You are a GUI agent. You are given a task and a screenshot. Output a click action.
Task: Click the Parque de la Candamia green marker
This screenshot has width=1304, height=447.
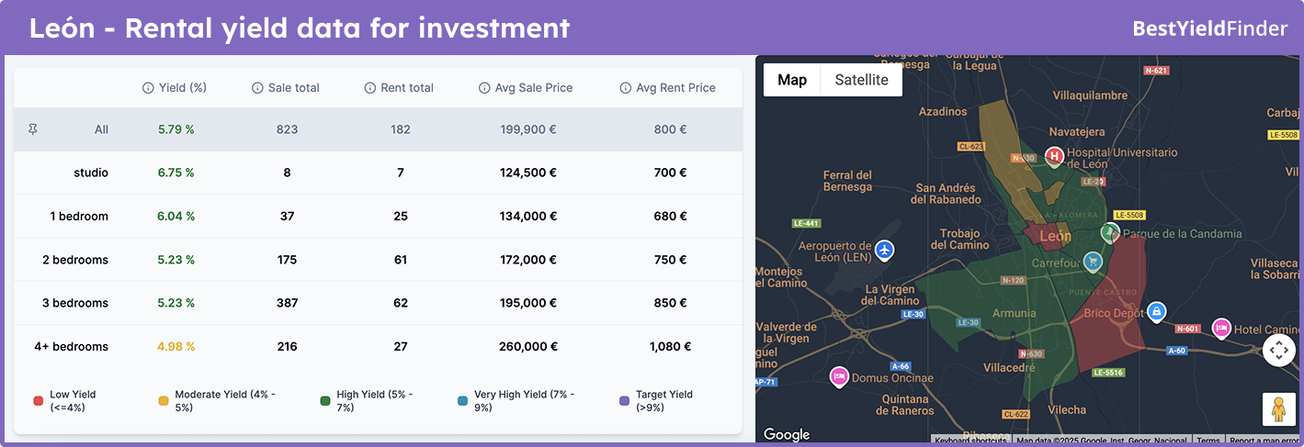pos(1110,231)
